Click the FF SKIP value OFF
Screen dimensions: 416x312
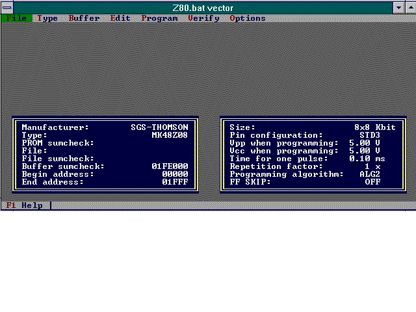(372, 182)
